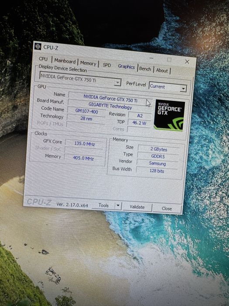This screenshot has width=229, height=306.
Task: Click the GIGABYTE Technology board manufacturer value
Action: (110, 106)
